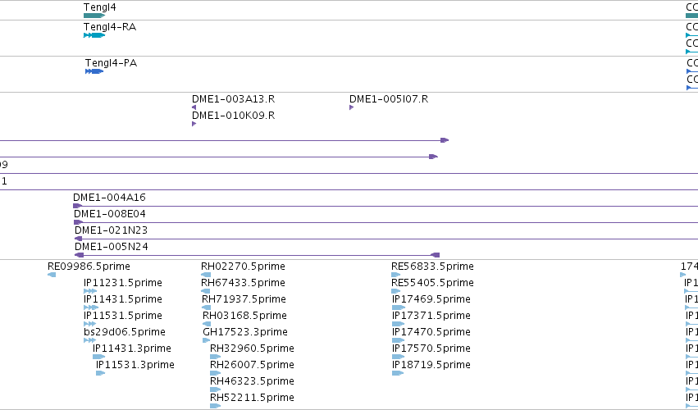Click the IP18719.5prime label
This screenshot has height=410, width=698.
click(431, 365)
